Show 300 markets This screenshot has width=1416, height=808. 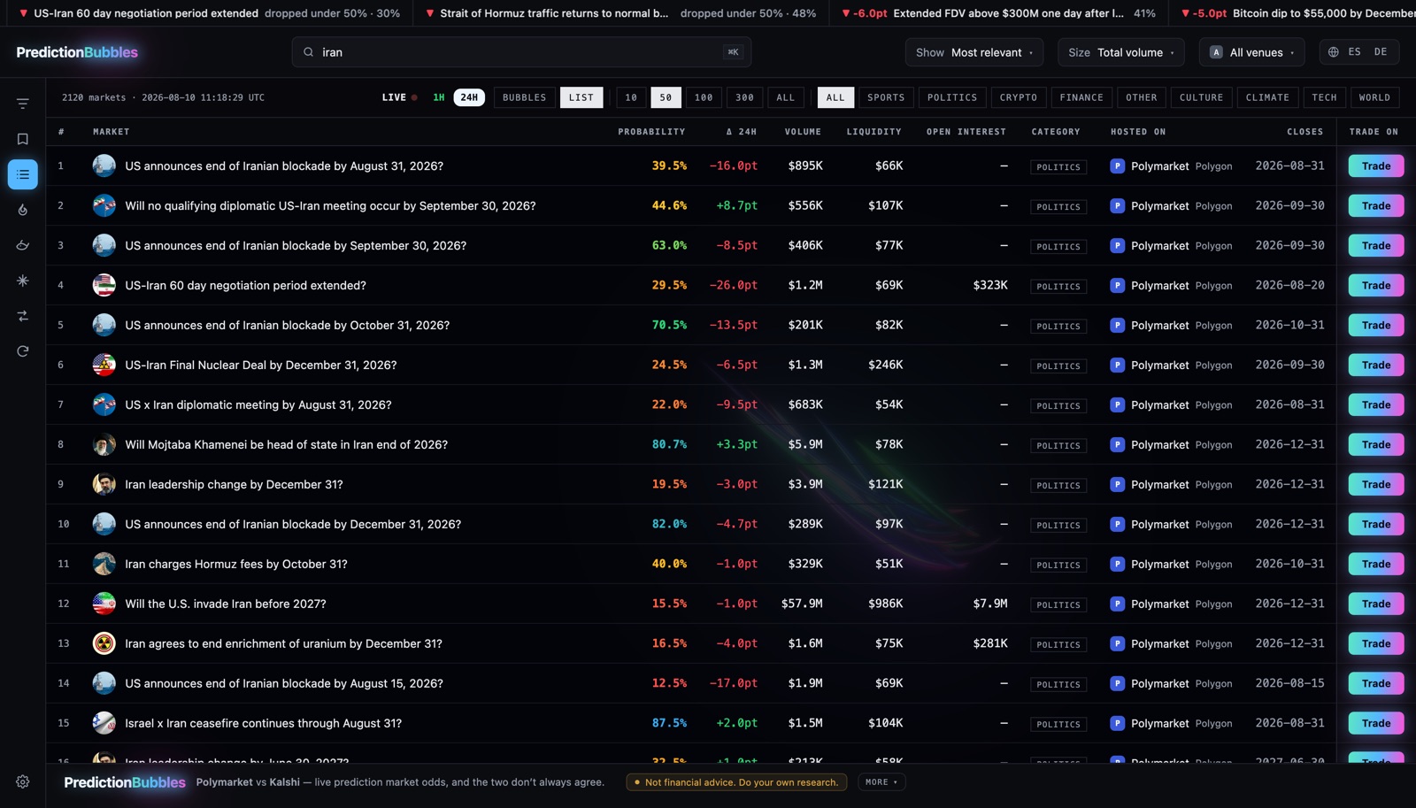(745, 97)
